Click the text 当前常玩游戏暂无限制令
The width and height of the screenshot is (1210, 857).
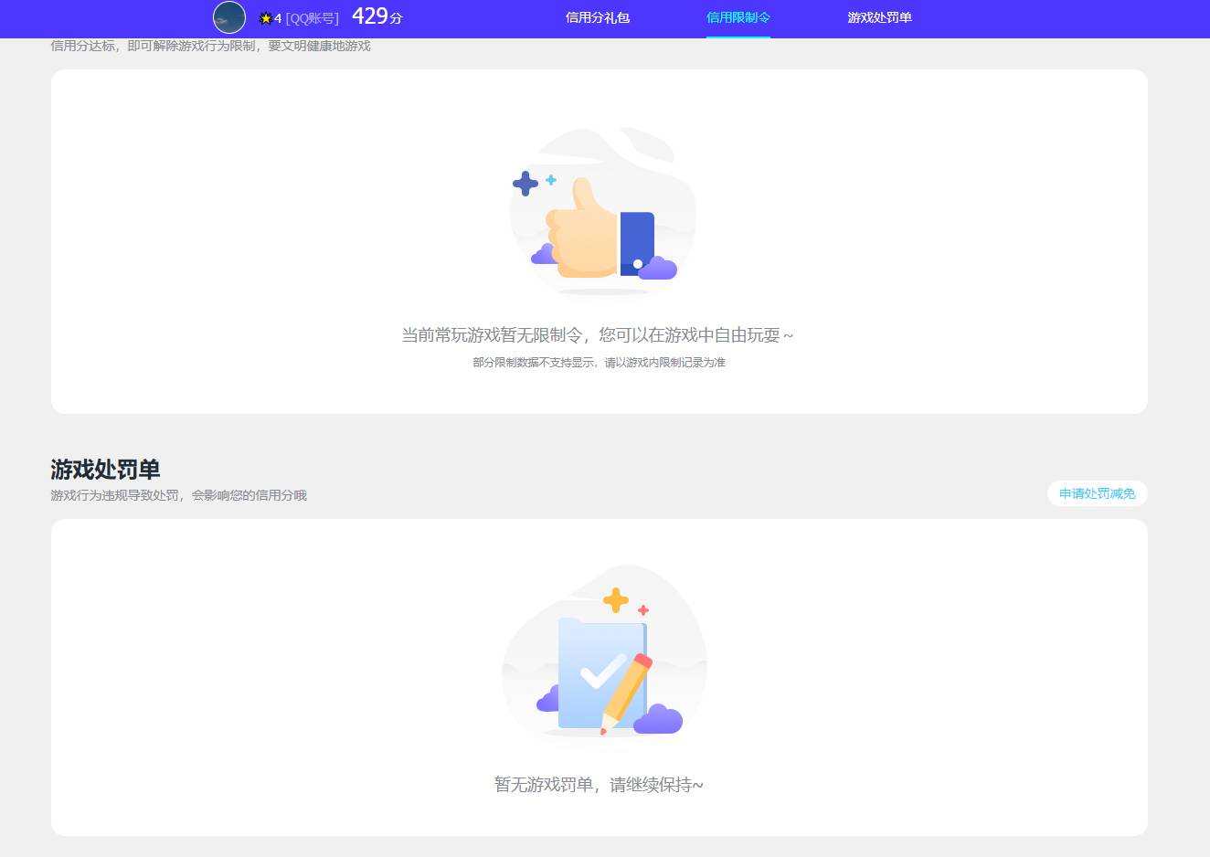click(x=492, y=335)
